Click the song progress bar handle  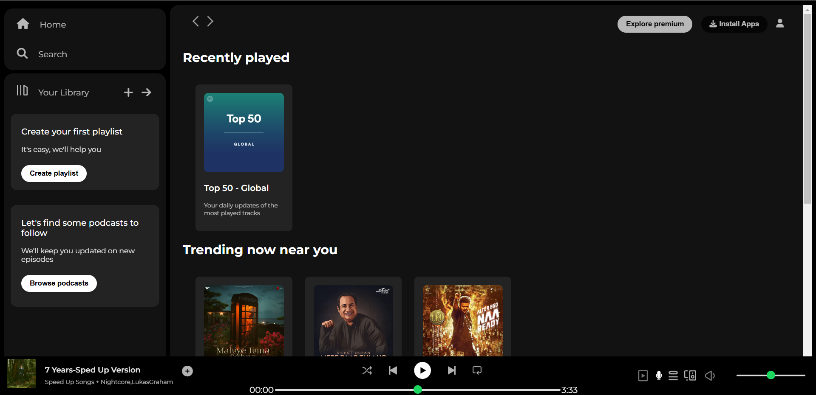(418, 389)
